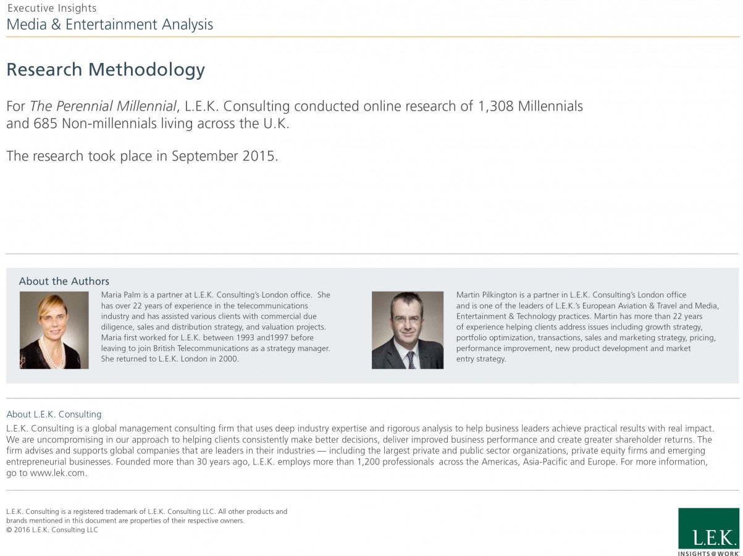Click the Executive Insights header label
Viewport: 743px width, 556px height.
pos(52,8)
